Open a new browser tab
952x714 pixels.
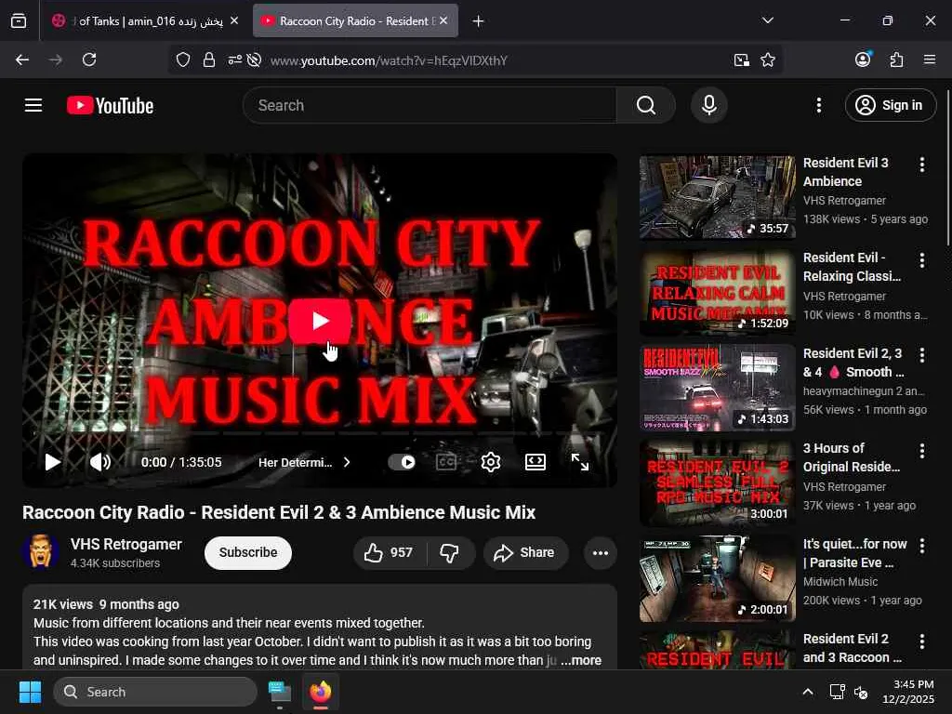[x=479, y=21]
